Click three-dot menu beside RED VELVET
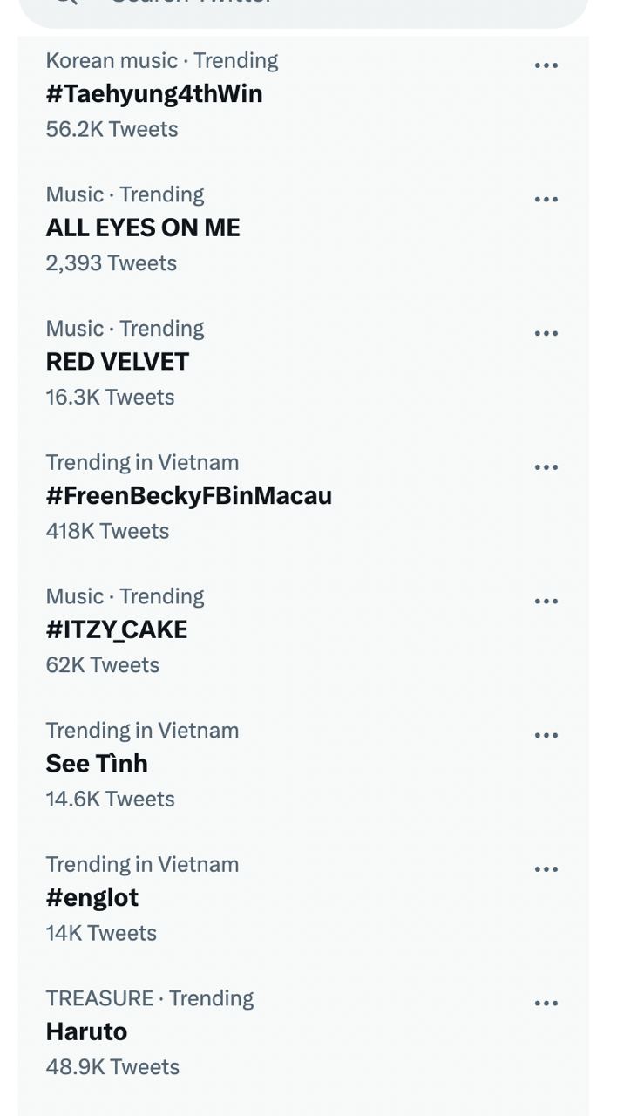617x1116 pixels. point(546,333)
